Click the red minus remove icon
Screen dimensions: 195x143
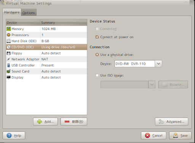pyautogui.click(x=67, y=122)
